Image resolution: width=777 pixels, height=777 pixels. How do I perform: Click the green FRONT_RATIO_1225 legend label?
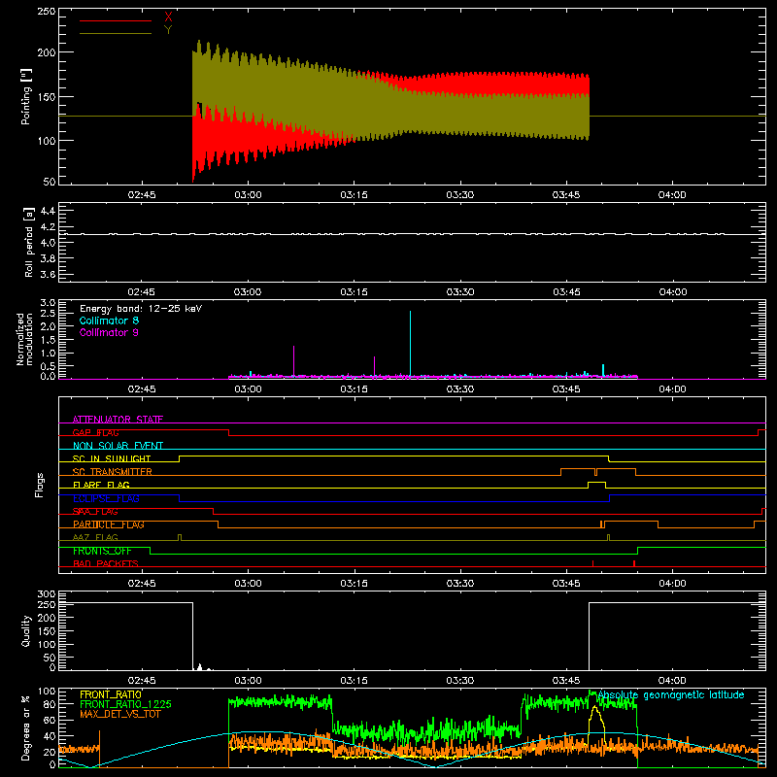point(125,704)
